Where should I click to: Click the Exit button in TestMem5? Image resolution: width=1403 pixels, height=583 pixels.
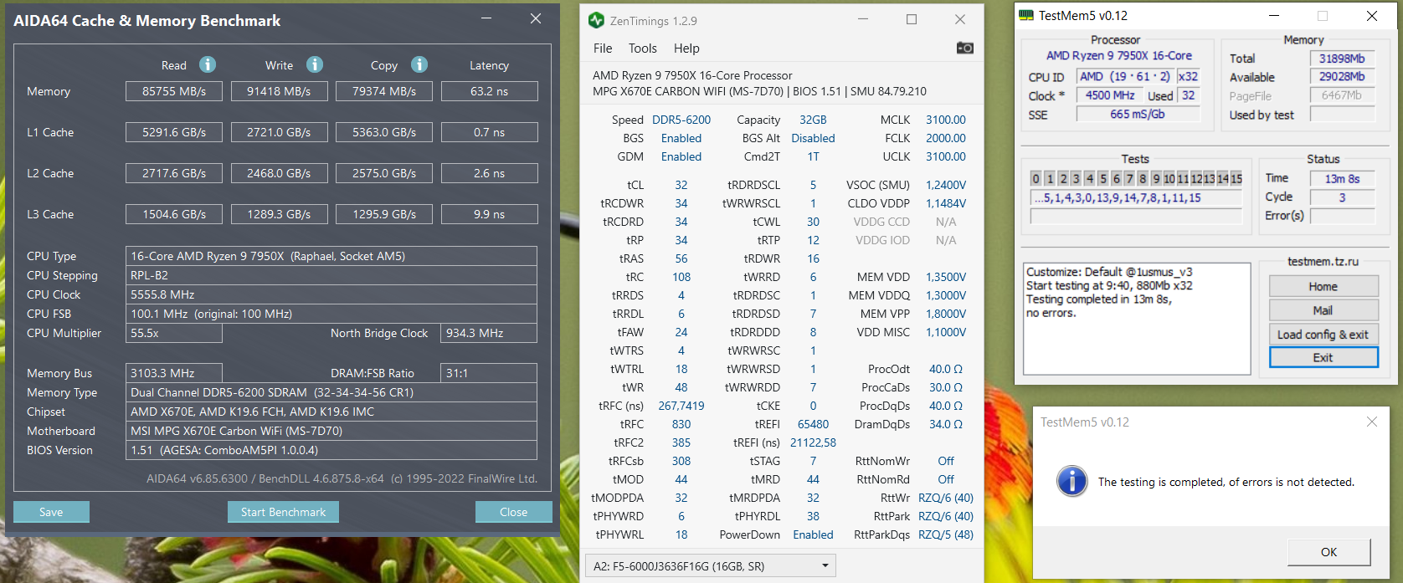coord(1323,357)
